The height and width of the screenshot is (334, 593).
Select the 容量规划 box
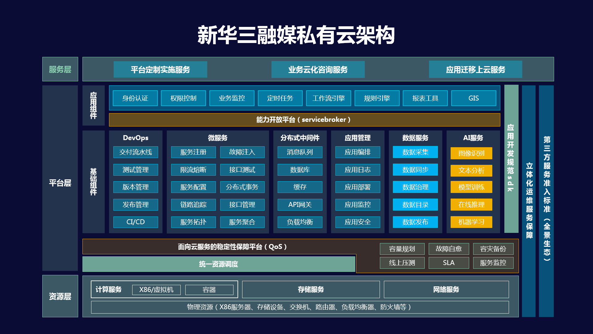pos(402,249)
